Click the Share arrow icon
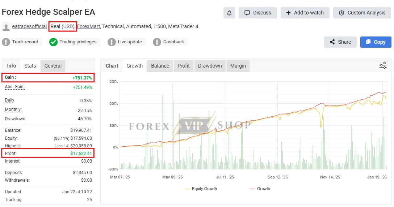Viewport: 394px width, 207px height. (332, 42)
